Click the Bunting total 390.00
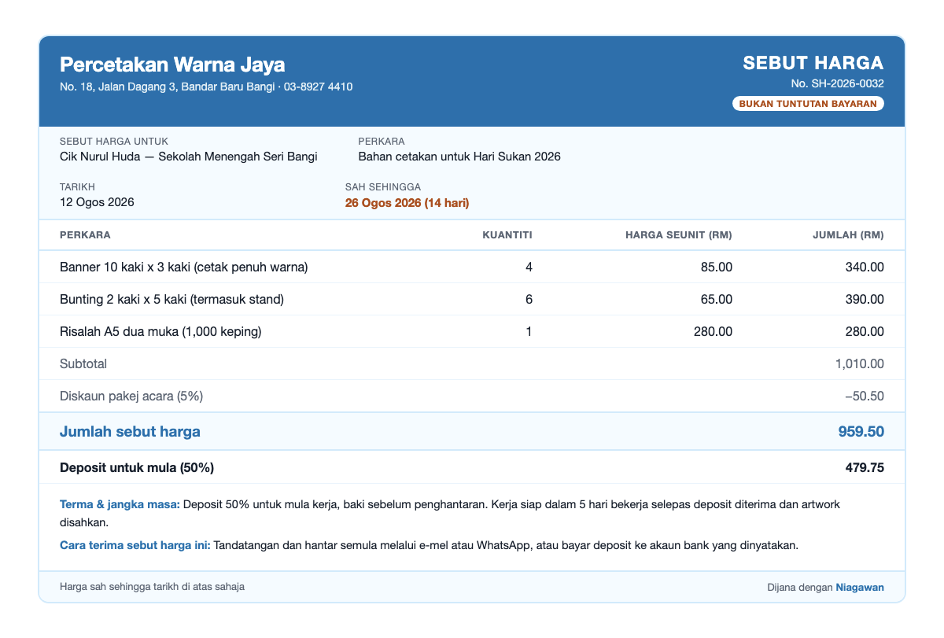The width and height of the screenshot is (944, 638). (864, 300)
